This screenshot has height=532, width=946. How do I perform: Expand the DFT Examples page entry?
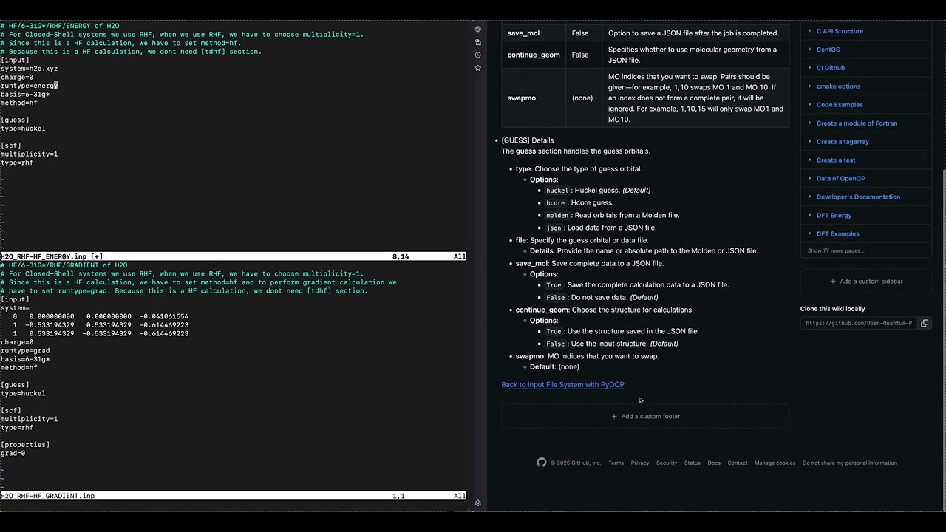click(x=809, y=234)
